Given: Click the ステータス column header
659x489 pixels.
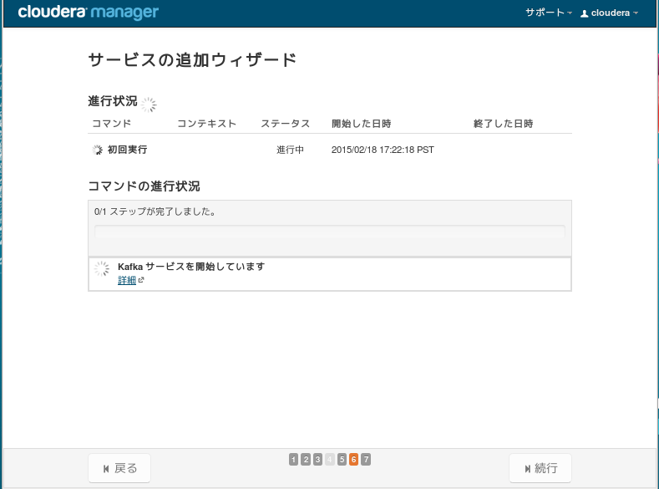Looking at the screenshot, I should [x=285, y=124].
